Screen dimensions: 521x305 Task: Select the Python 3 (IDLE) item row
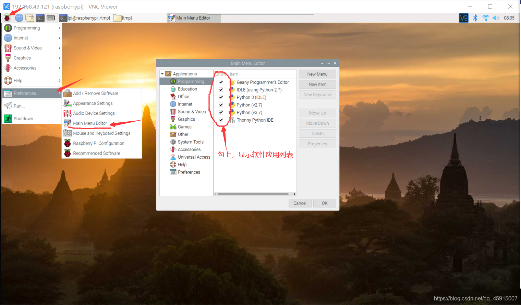coord(255,97)
